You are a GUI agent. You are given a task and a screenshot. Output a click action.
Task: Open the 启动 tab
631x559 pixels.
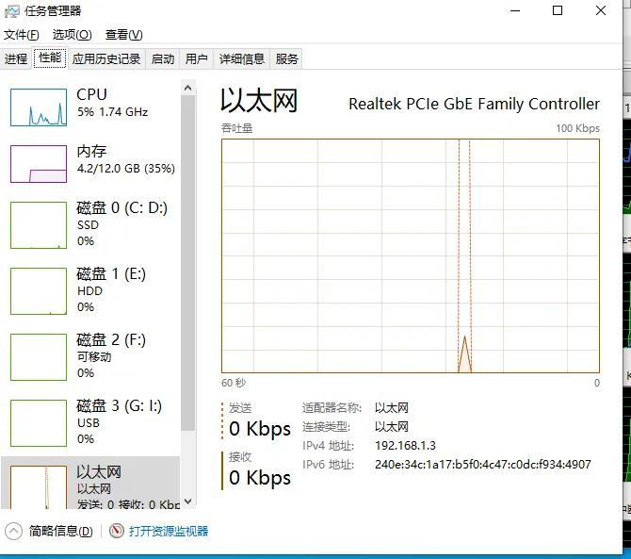tap(163, 59)
